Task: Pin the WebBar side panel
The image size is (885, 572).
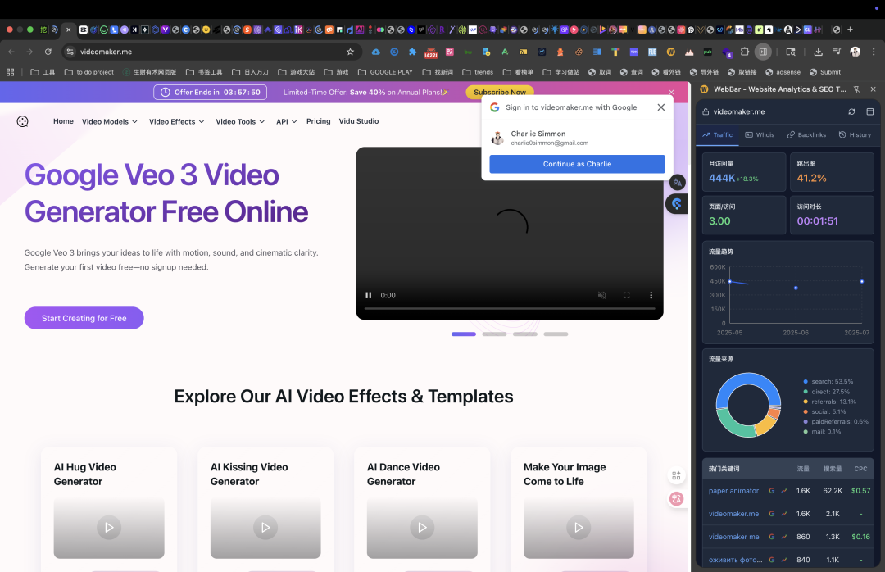Action: [856, 89]
